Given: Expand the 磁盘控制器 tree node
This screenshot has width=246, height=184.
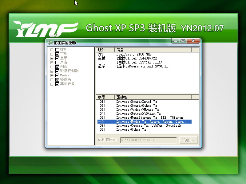Looking at the screenshot, I should pyautogui.click(x=52, y=71).
